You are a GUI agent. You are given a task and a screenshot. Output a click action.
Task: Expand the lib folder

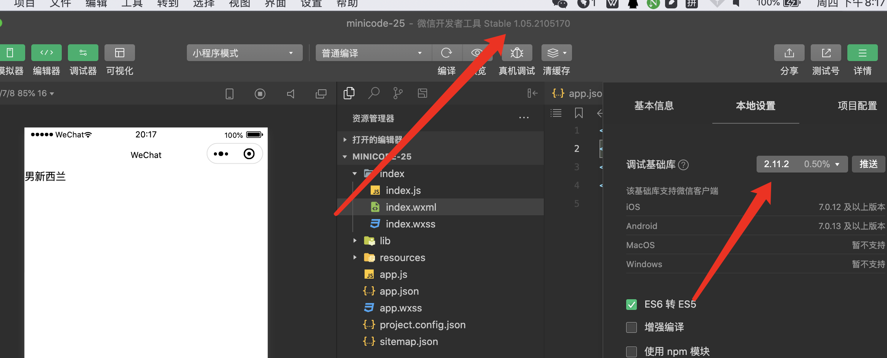[440, 241]
